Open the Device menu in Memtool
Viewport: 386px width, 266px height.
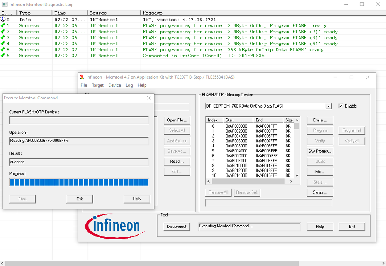point(115,85)
